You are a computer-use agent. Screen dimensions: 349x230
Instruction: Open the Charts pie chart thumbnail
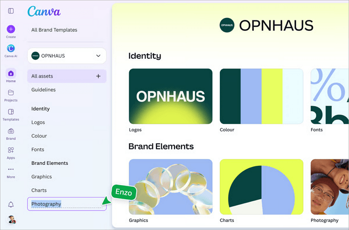click(x=261, y=187)
